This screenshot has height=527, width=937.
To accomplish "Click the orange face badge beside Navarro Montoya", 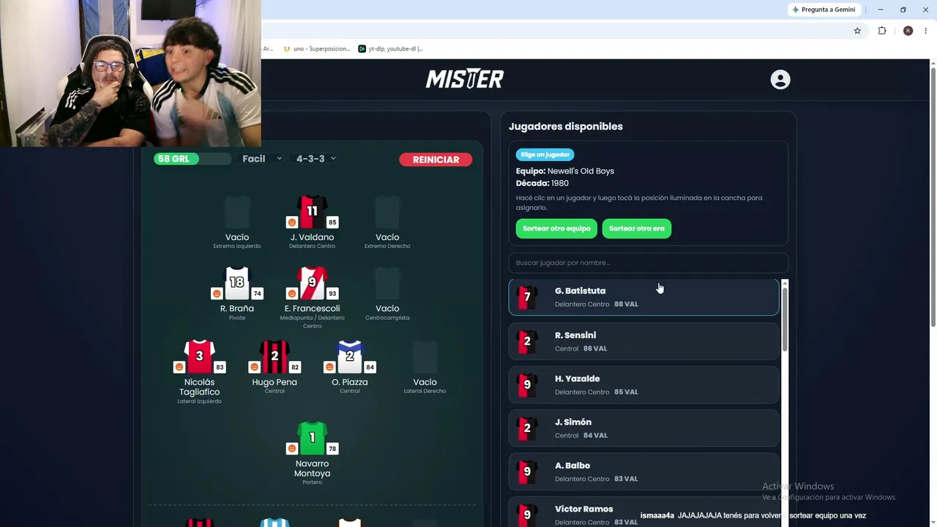I will [x=291, y=448].
